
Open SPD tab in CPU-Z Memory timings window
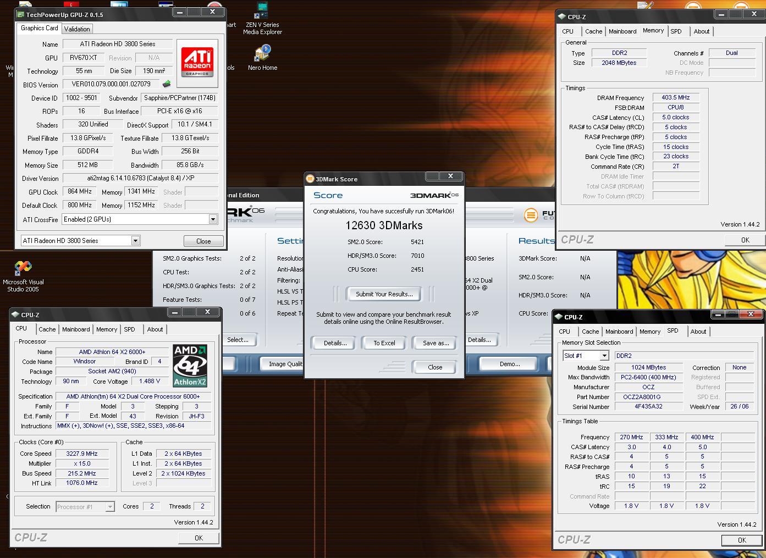pyautogui.click(x=676, y=31)
